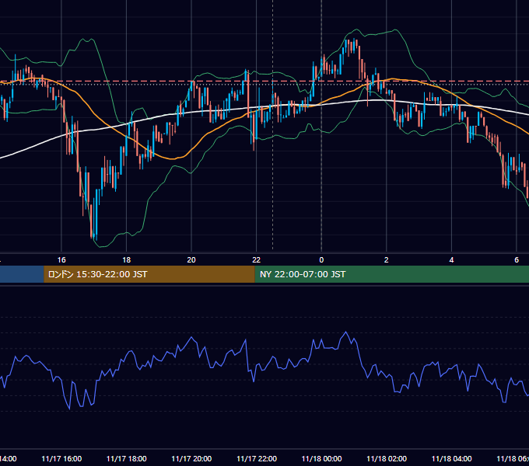
Task: Click the 11/17 16:00 label on the lower time axis
Action: [x=61, y=459]
